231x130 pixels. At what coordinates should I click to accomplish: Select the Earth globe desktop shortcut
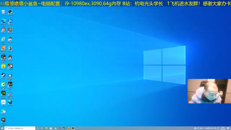pyautogui.click(x=10, y=103)
